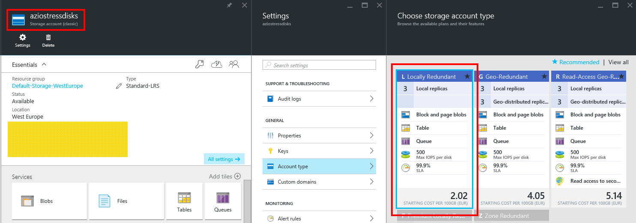Select the Account type settings item
This screenshot has width=636, height=223.
tap(319, 167)
